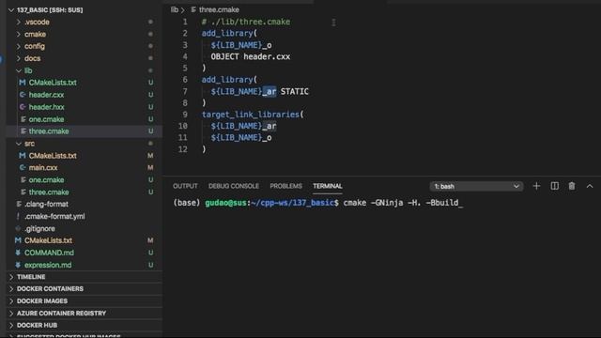Open header.hxx file

tap(46, 107)
